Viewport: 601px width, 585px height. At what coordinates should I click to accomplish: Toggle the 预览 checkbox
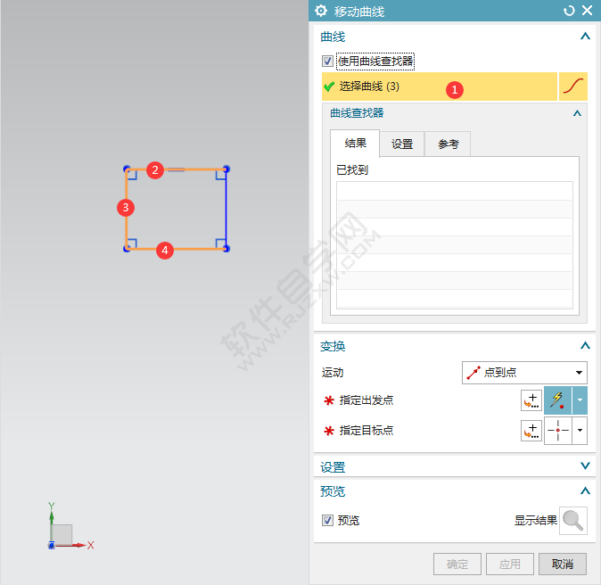327,521
